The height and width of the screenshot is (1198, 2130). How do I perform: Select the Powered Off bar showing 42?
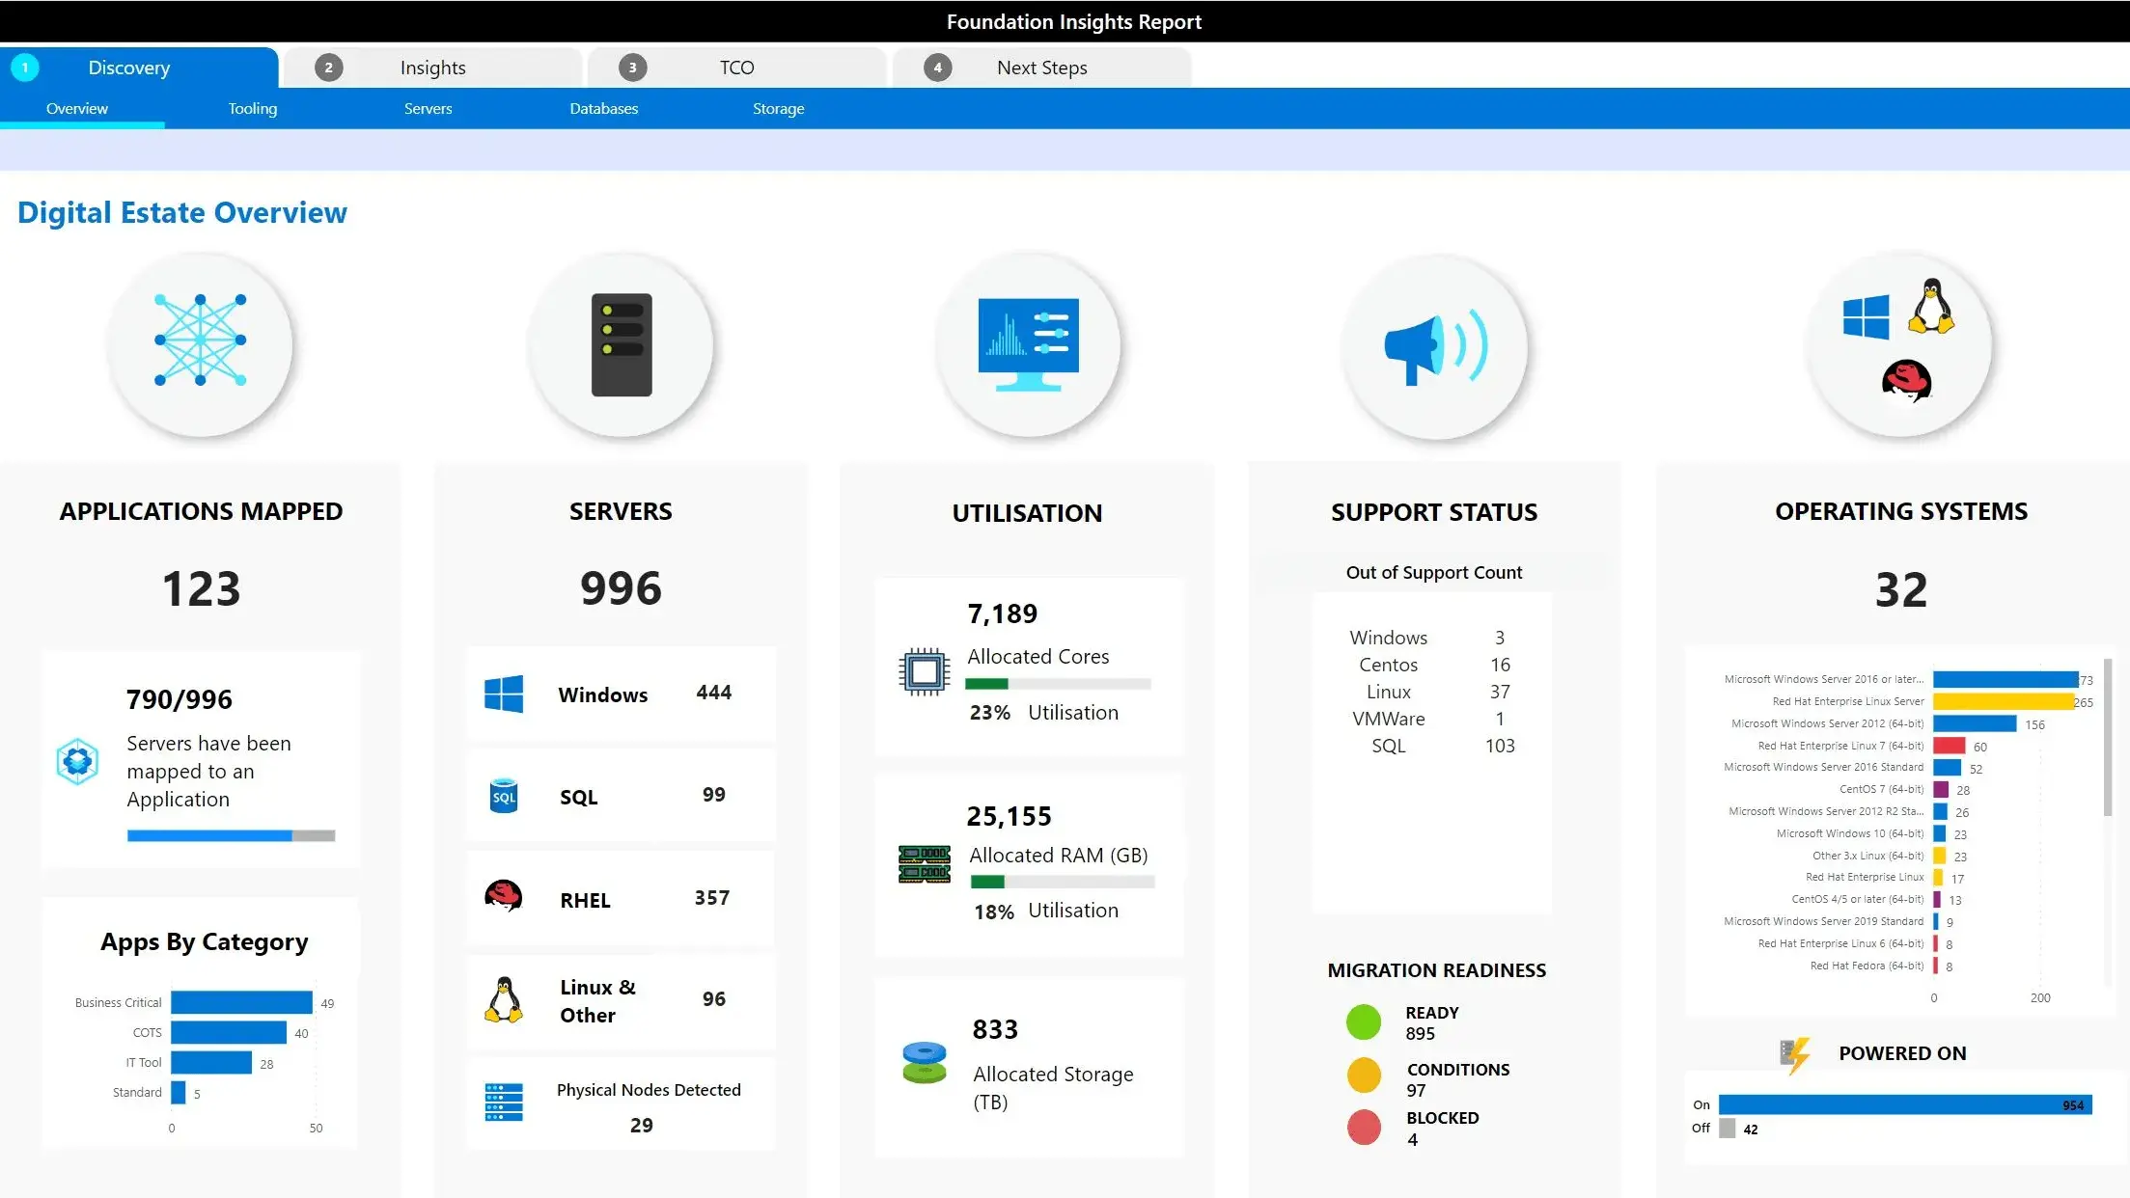pos(1728,1129)
